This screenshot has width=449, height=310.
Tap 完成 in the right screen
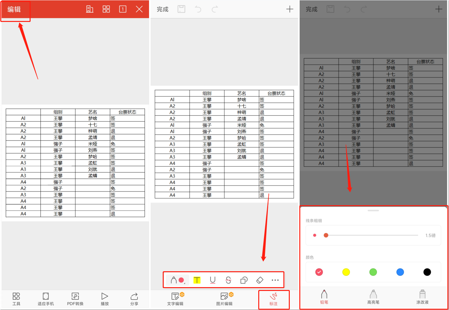pyautogui.click(x=311, y=10)
